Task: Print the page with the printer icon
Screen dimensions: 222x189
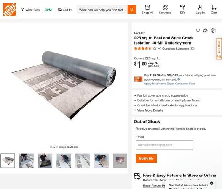Action: point(213,30)
